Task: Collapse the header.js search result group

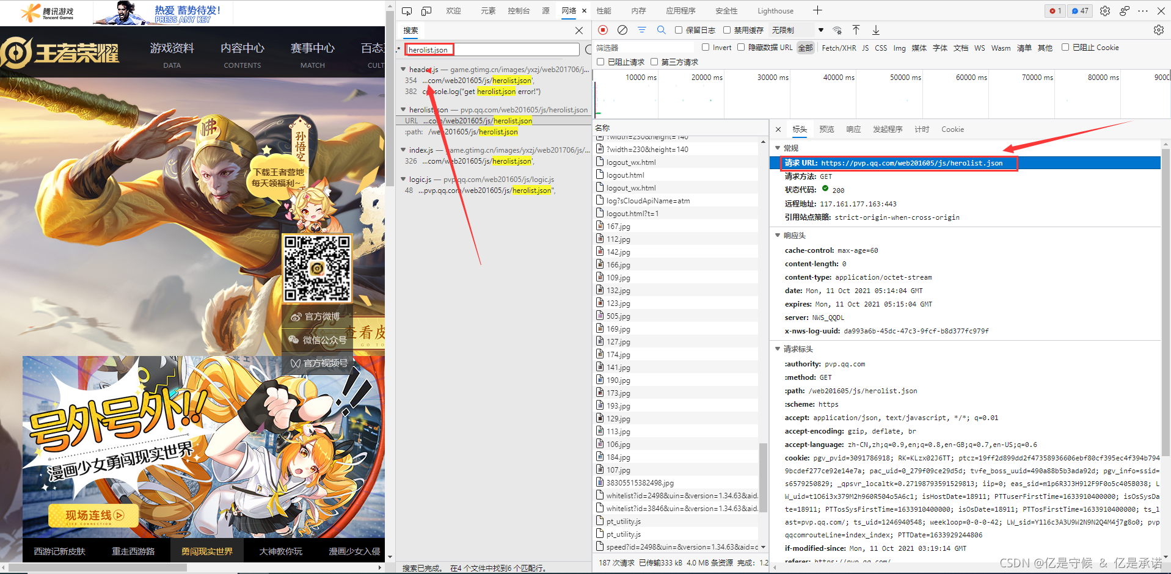Action: (x=403, y=69)
